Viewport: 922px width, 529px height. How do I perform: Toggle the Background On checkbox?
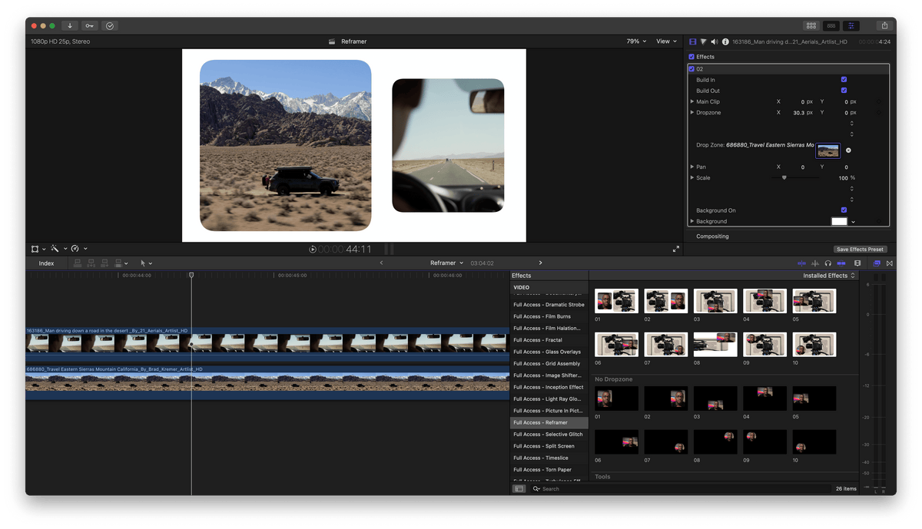(x=844, y=210)
